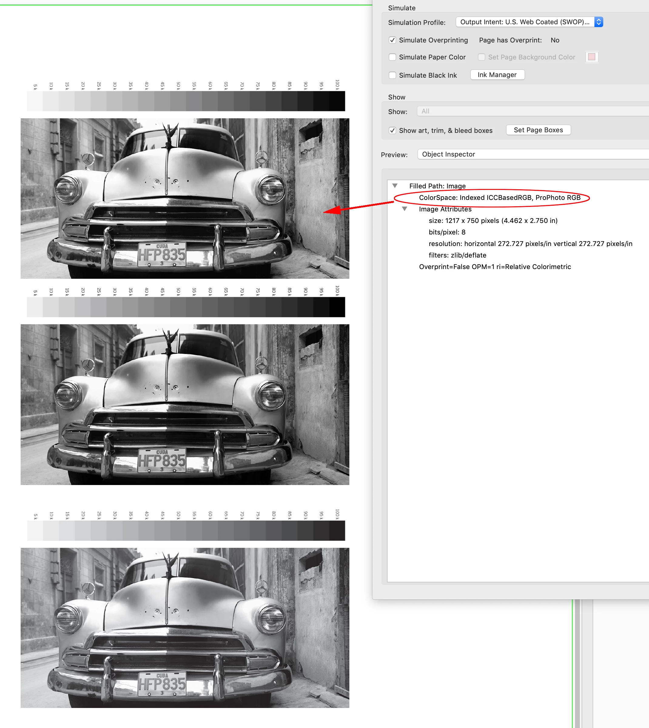Uncheck Simulate Overprinting checkbox
This screenshot has width=649, height=728.
(x=392, y=40)
